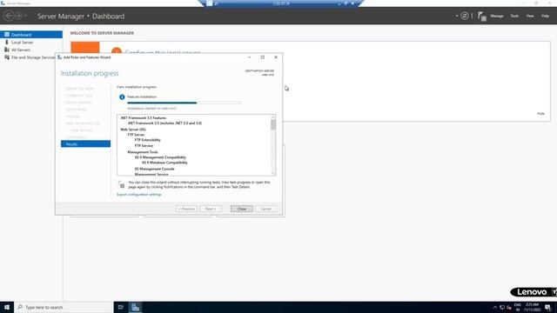Click the Local Server icon in the sidebar
557x313 pixels.
[x=7, y=42]
